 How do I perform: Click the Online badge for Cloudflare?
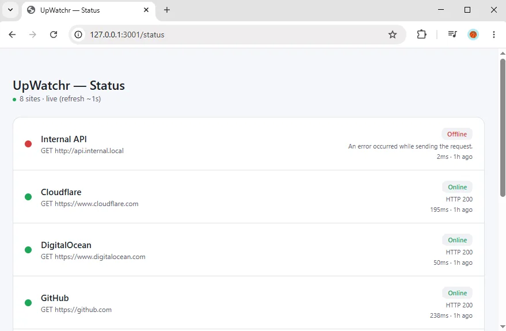457,187
